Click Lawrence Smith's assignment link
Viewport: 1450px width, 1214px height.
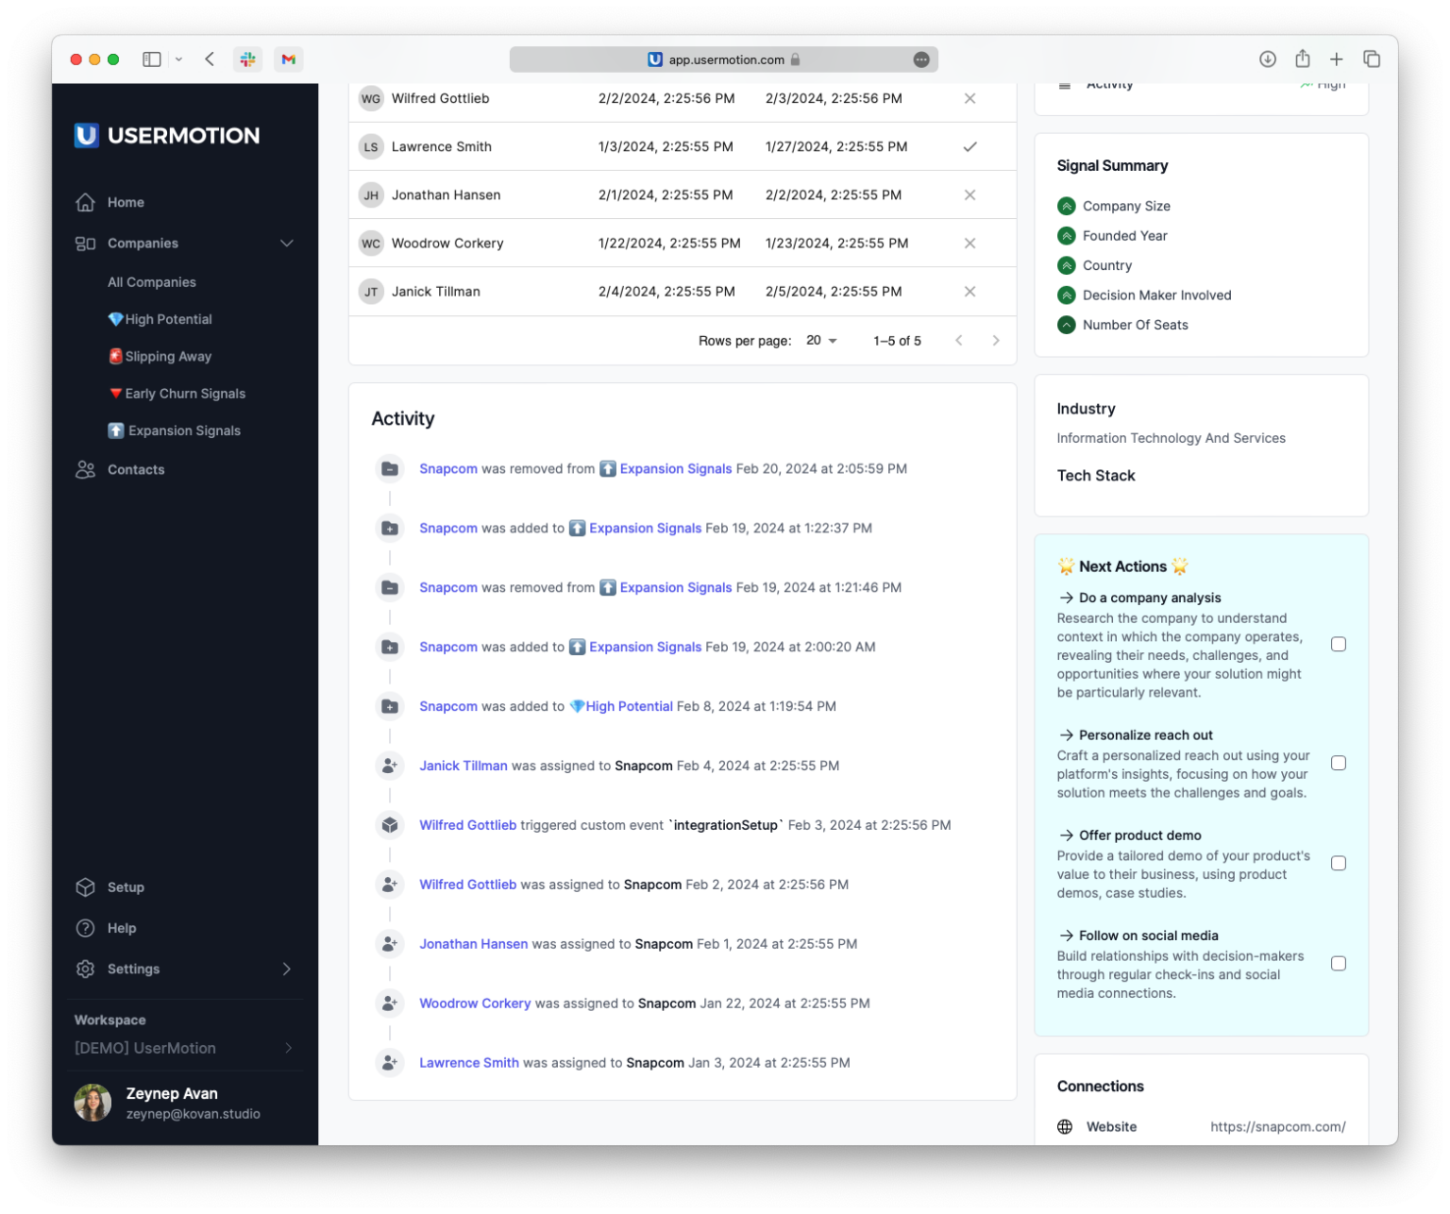click(469, 1062)
